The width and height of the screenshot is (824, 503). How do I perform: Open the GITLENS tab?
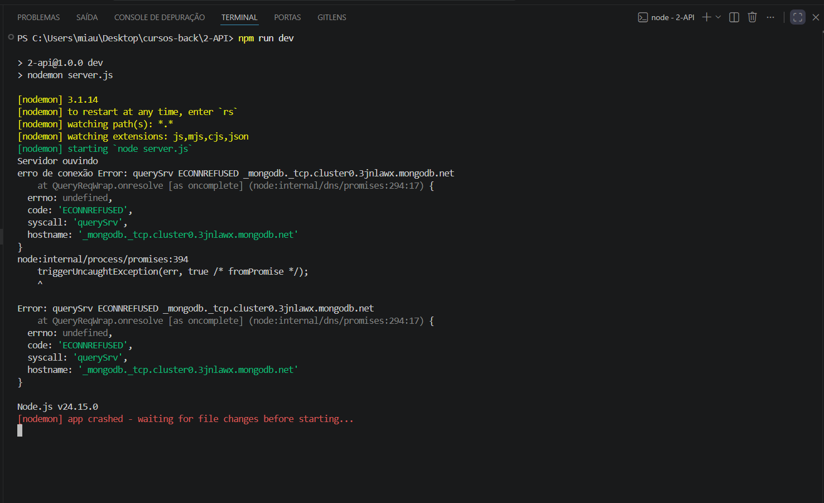pos(332,17)
